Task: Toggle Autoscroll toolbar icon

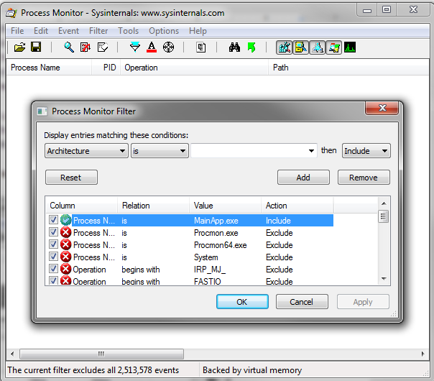Action: 86,47
